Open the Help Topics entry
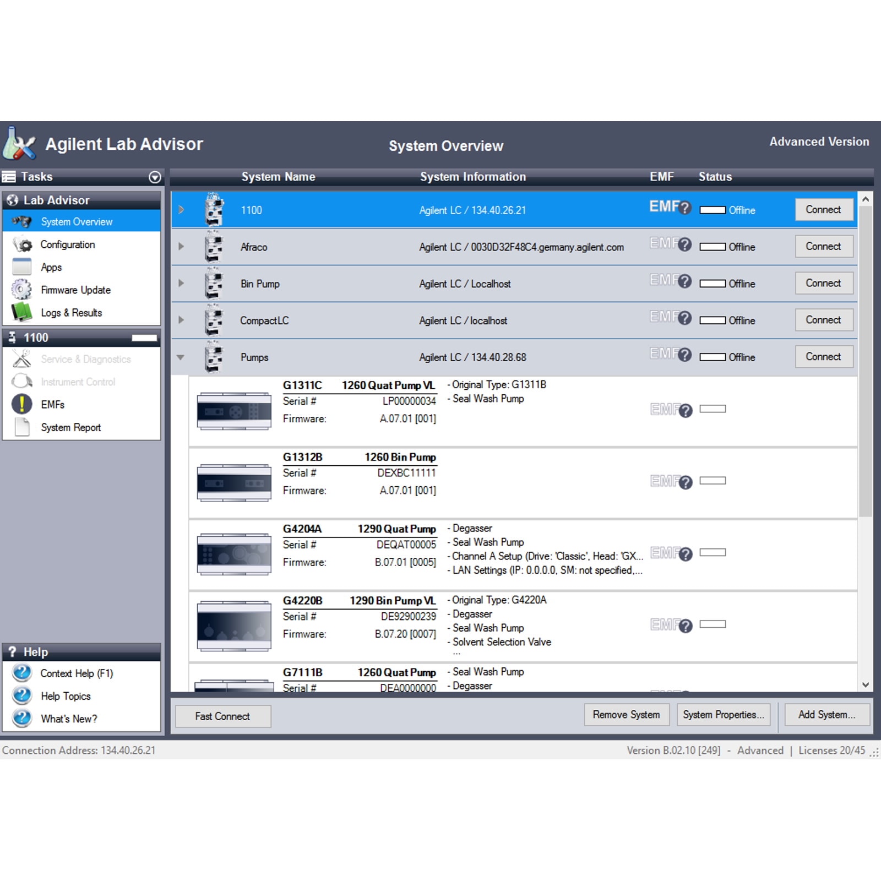The image size is (881, 881). tap(66, 696)
